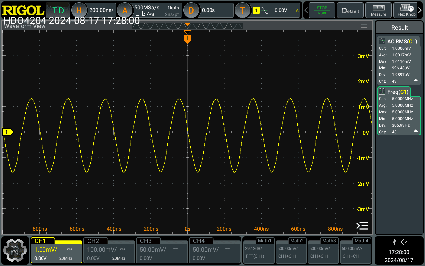This screenshot has height=266, width=425.
Task: Click the AC.RMS Min 996.48uV value
Action: (401, 68)
